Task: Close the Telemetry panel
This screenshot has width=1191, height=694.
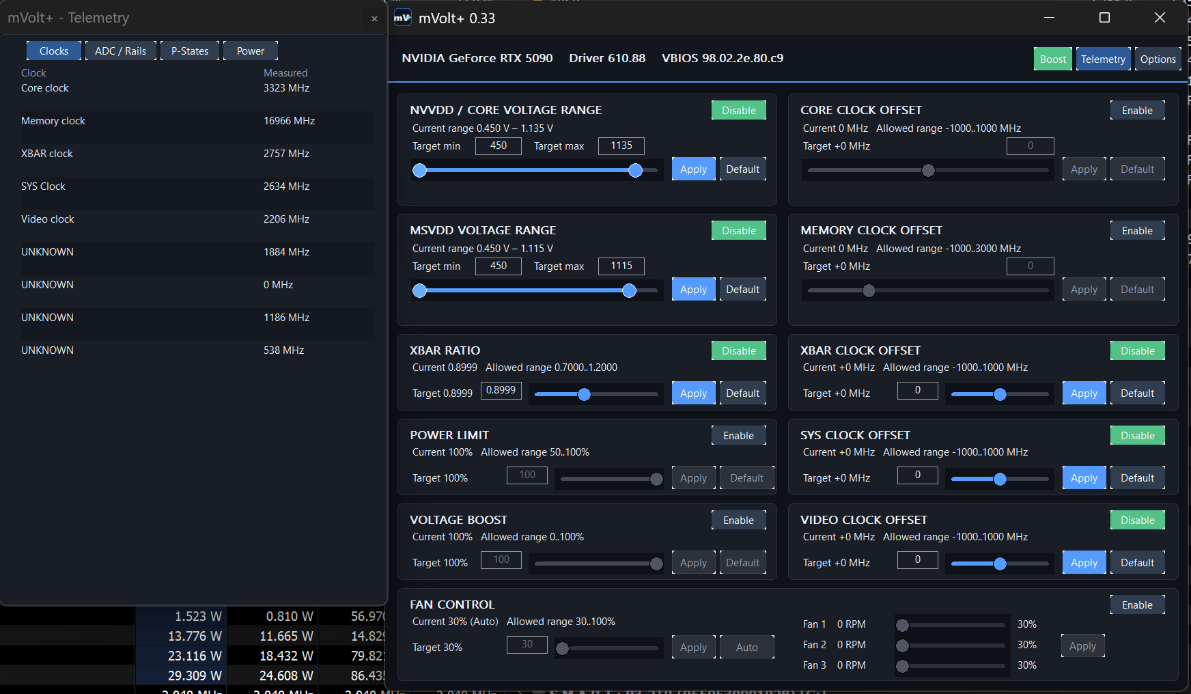Action: tap(374, 18)
